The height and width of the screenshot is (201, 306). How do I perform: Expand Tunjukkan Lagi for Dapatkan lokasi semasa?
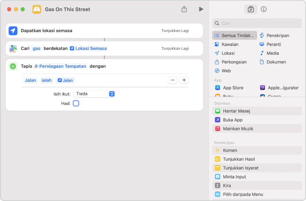[175, 31]
